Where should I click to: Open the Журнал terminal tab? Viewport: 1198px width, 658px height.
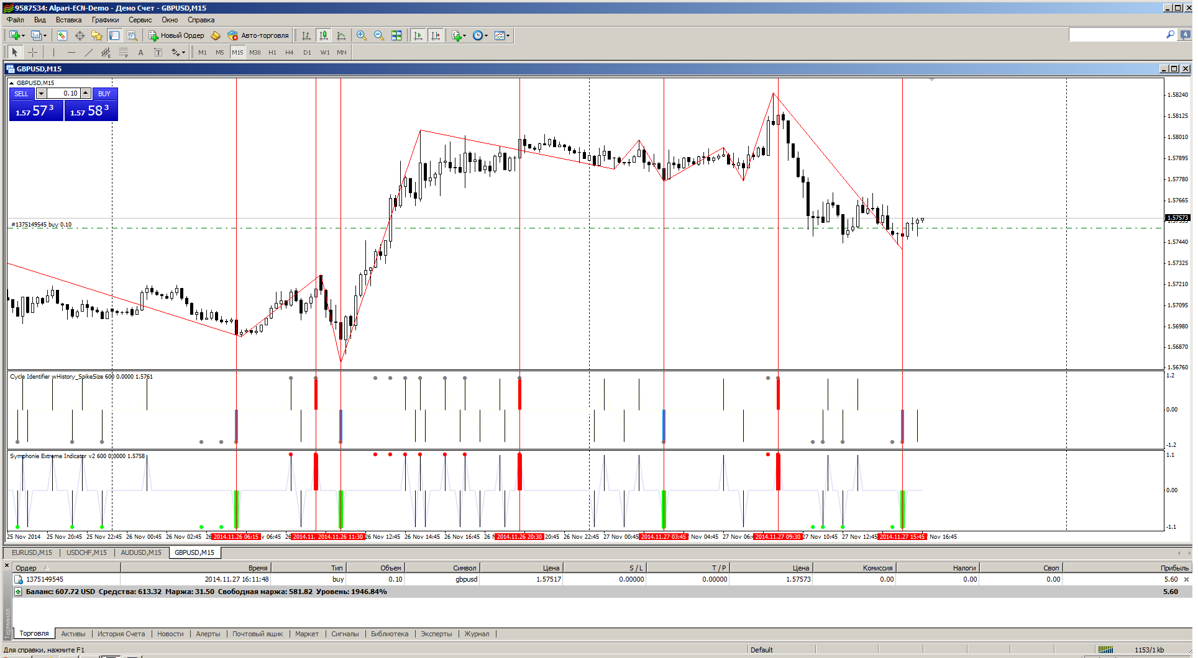477,634
